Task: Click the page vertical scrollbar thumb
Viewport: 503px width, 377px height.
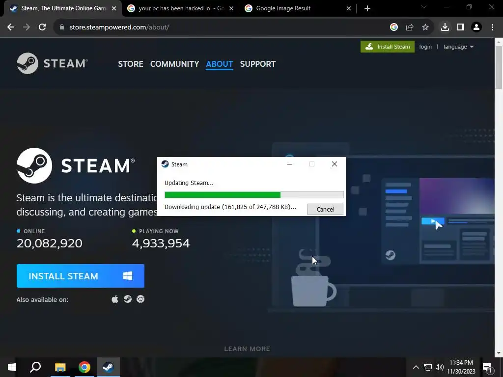Action: coord(499,68)
